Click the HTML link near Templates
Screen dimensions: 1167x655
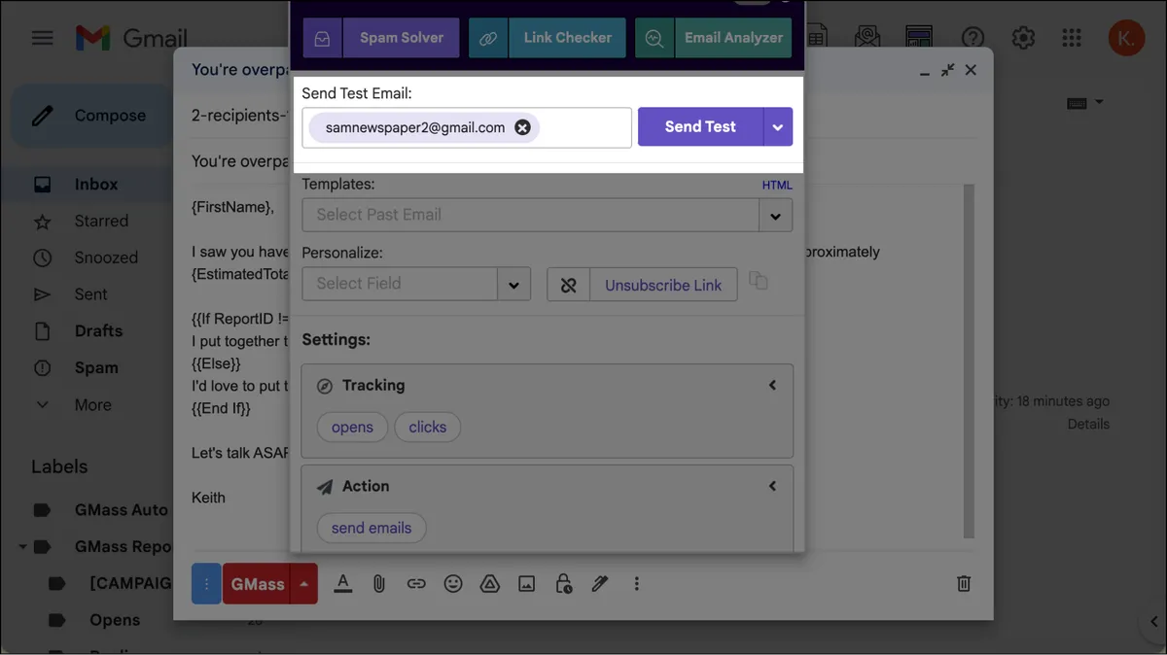(777, 185)
